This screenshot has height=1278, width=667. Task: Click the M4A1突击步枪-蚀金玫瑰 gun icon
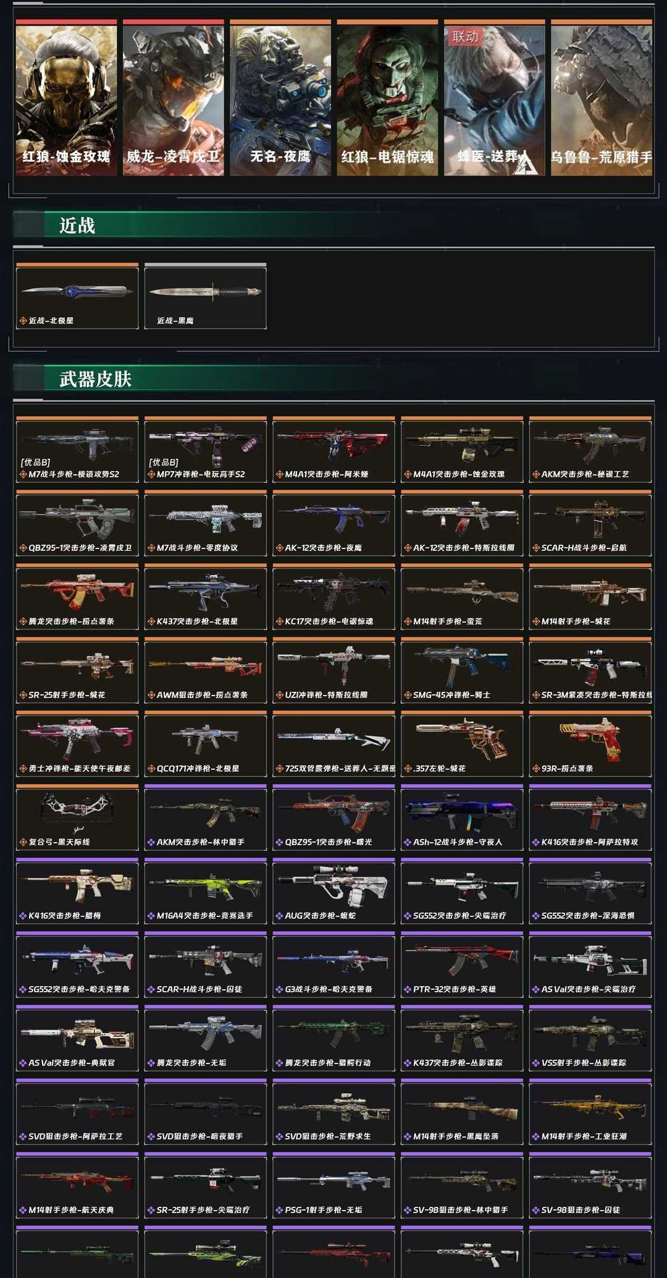coord(462,449)
